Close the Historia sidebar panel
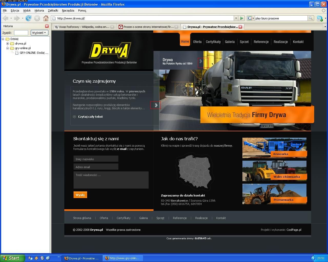This screenshot has height=262, width=328. [x=47, y=26]
